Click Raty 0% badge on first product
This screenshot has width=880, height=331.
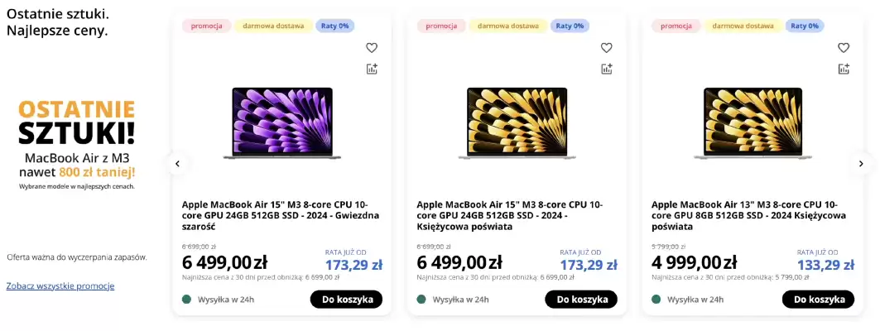pos(334,26)
